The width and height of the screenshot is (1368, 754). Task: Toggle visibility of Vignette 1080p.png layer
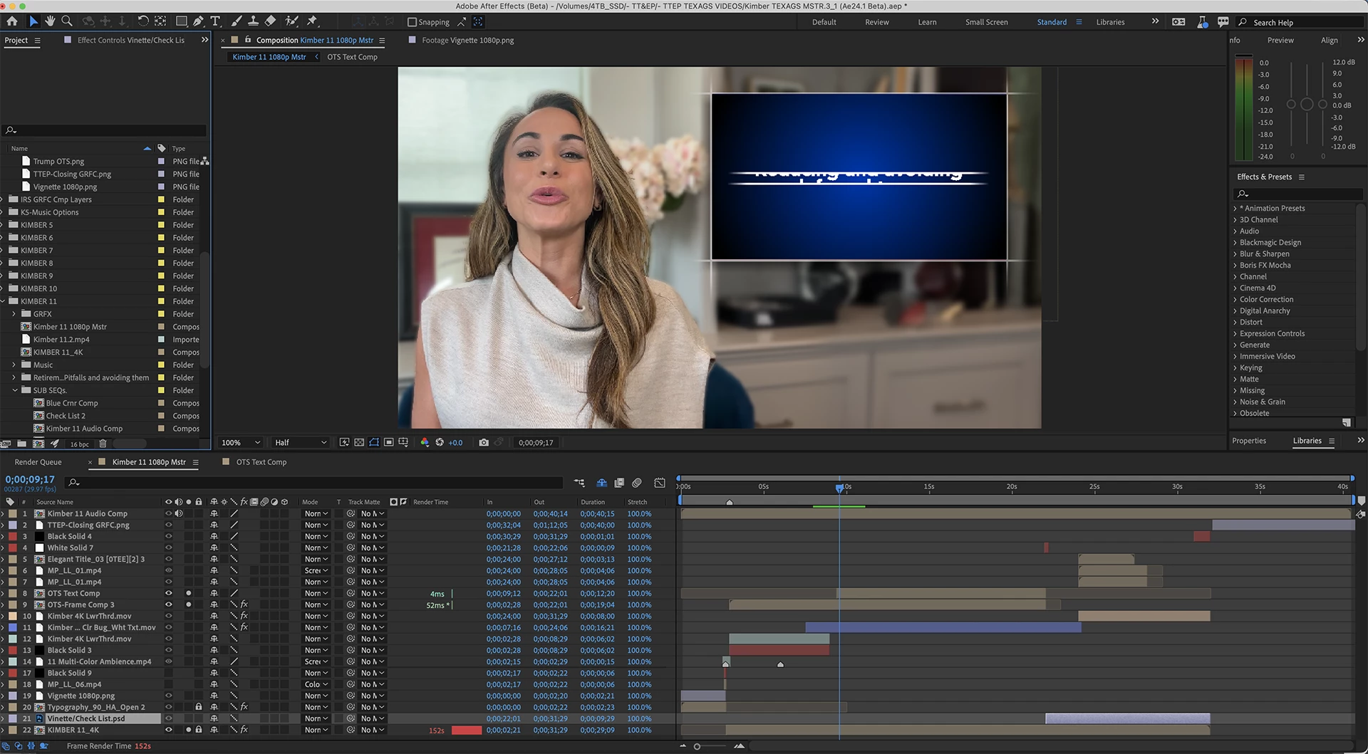pos(169,696)
